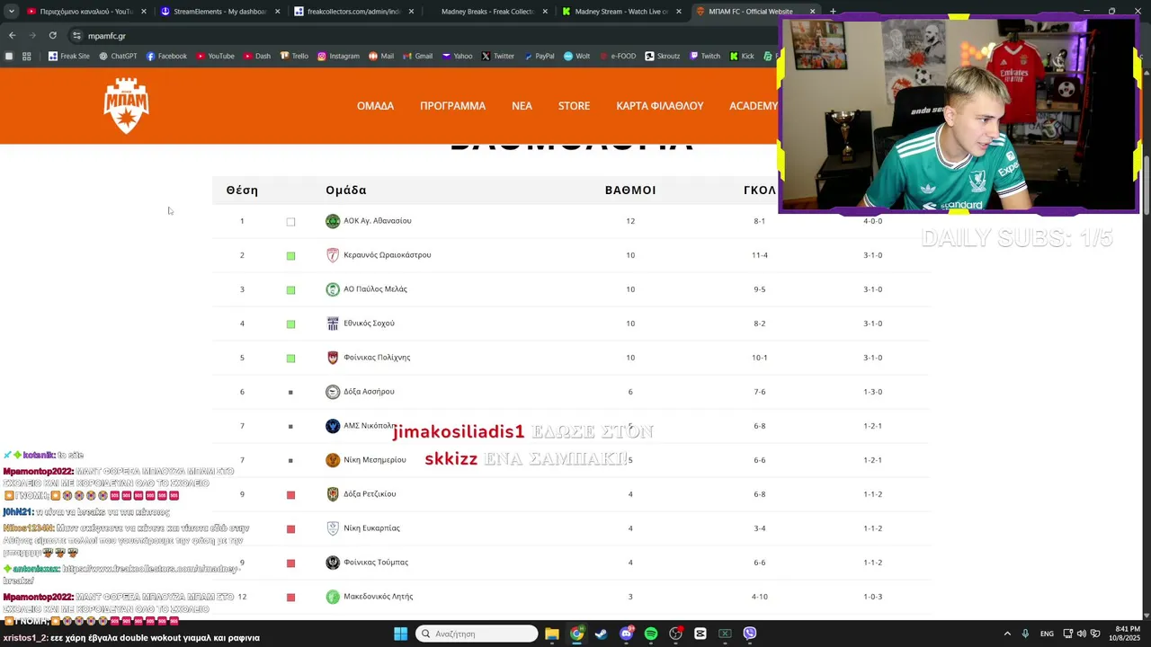
Task: Click the Νίκη Ευκαρπίας team name
Action: click(x=371, y=528)
